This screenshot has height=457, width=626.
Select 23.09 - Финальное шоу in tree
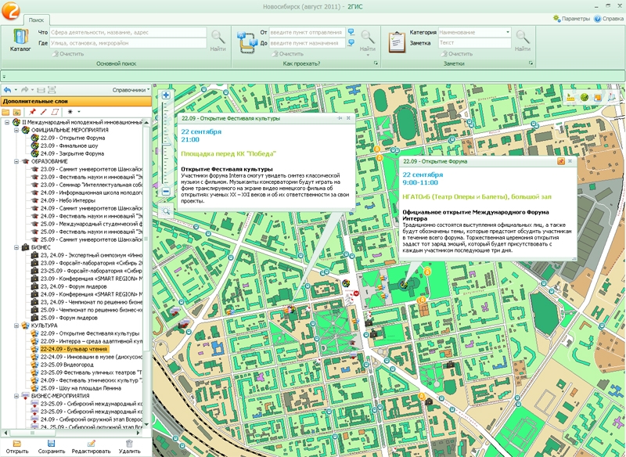tap(69, 146)
